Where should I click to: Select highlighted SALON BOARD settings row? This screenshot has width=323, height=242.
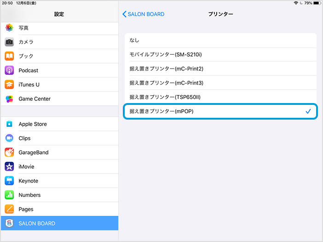click(x=59, y=223)
